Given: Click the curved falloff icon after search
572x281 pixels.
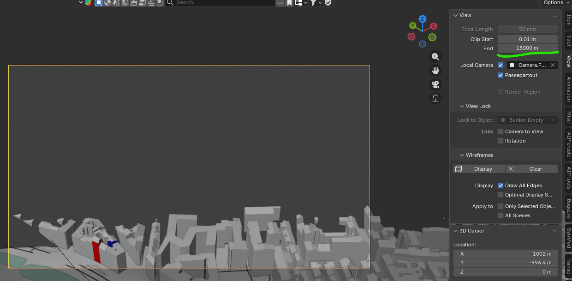Looking at the screenshot, I should click(x=280, y=2).
